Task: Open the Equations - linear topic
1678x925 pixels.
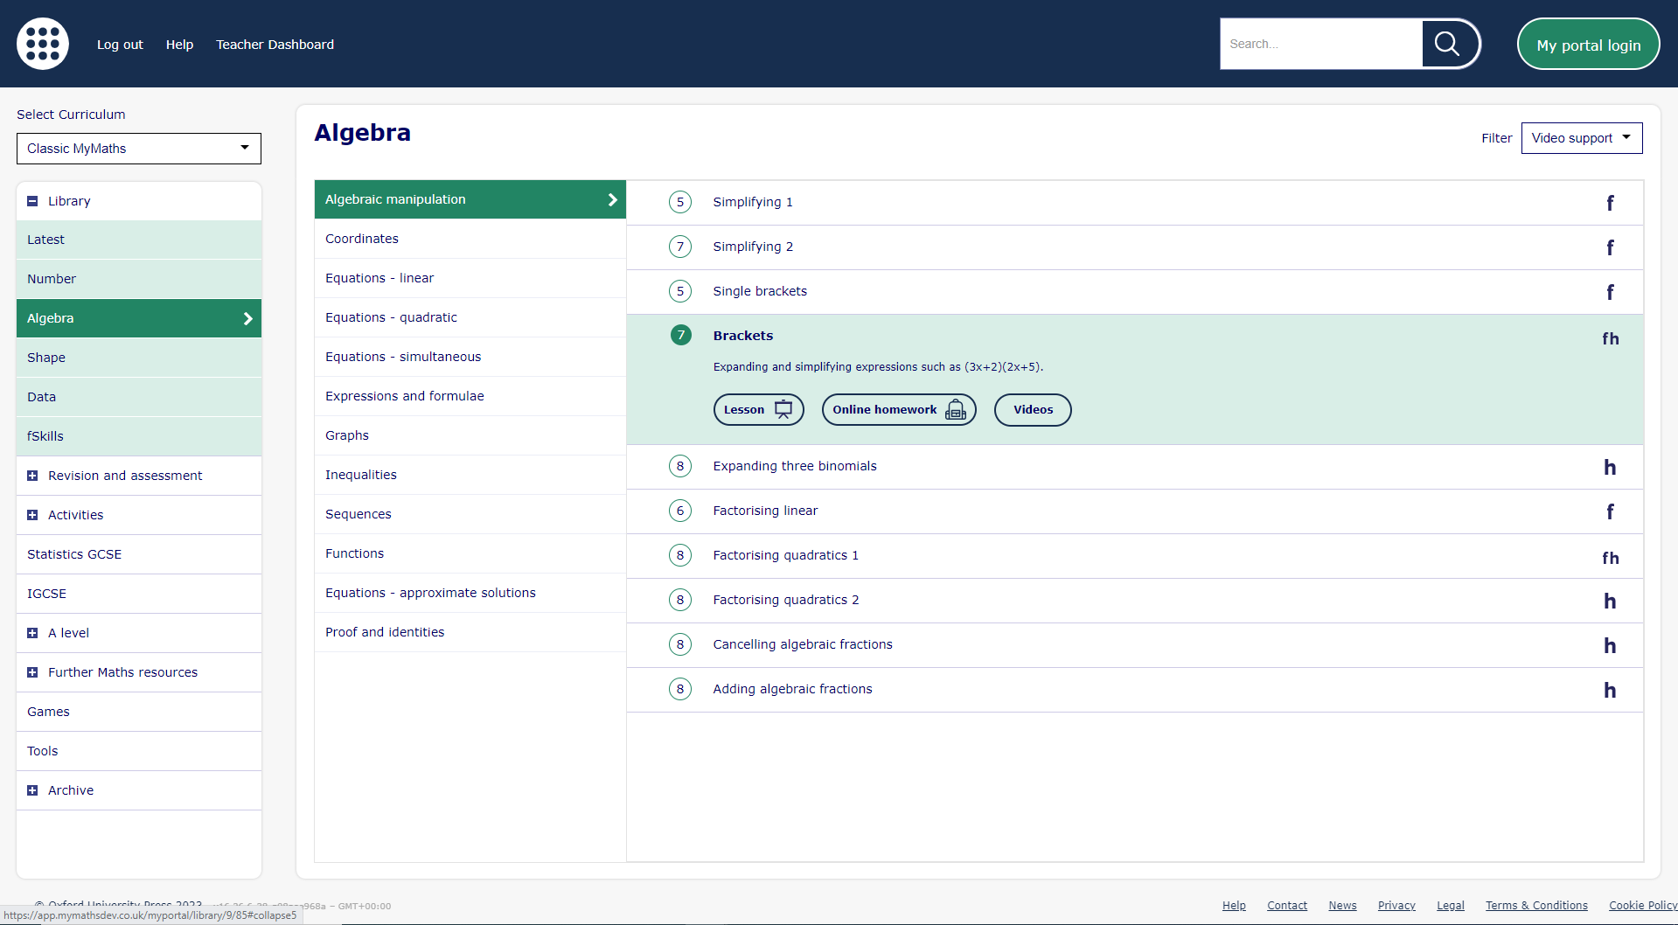Action: tap(470, 278)
